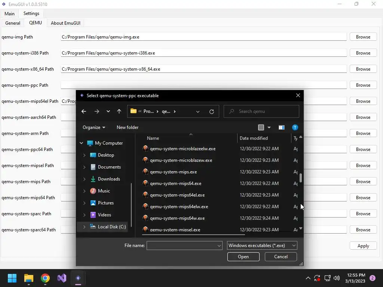Select qemu-system-microblazeelw.exe file
Screen dimensions: 383x287
179,149
